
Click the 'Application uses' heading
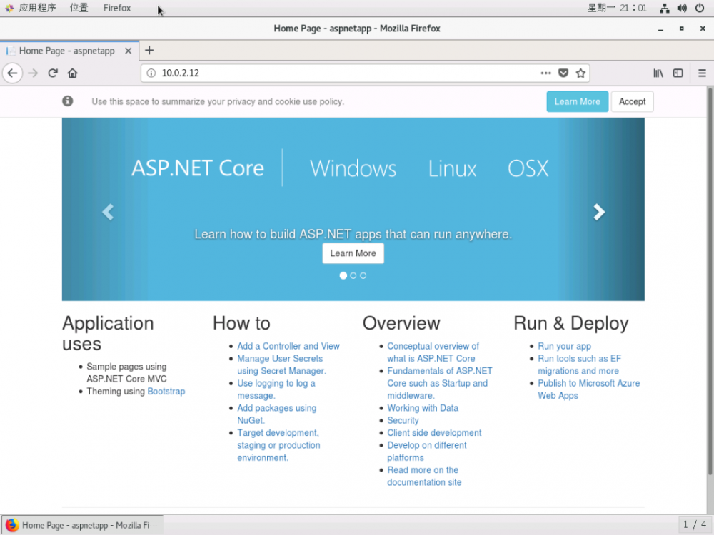click(x=108, y=333)
